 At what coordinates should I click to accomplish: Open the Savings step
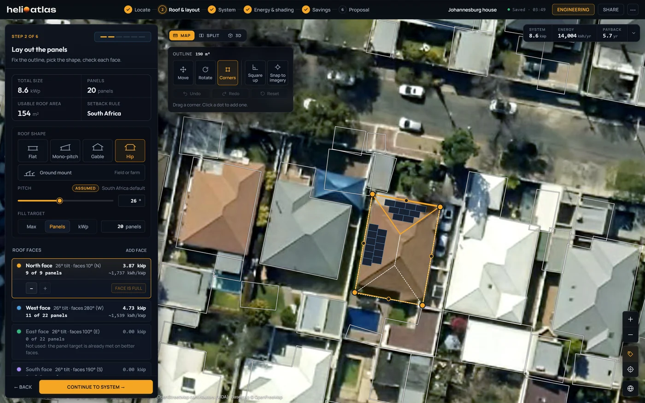point(316,10)
